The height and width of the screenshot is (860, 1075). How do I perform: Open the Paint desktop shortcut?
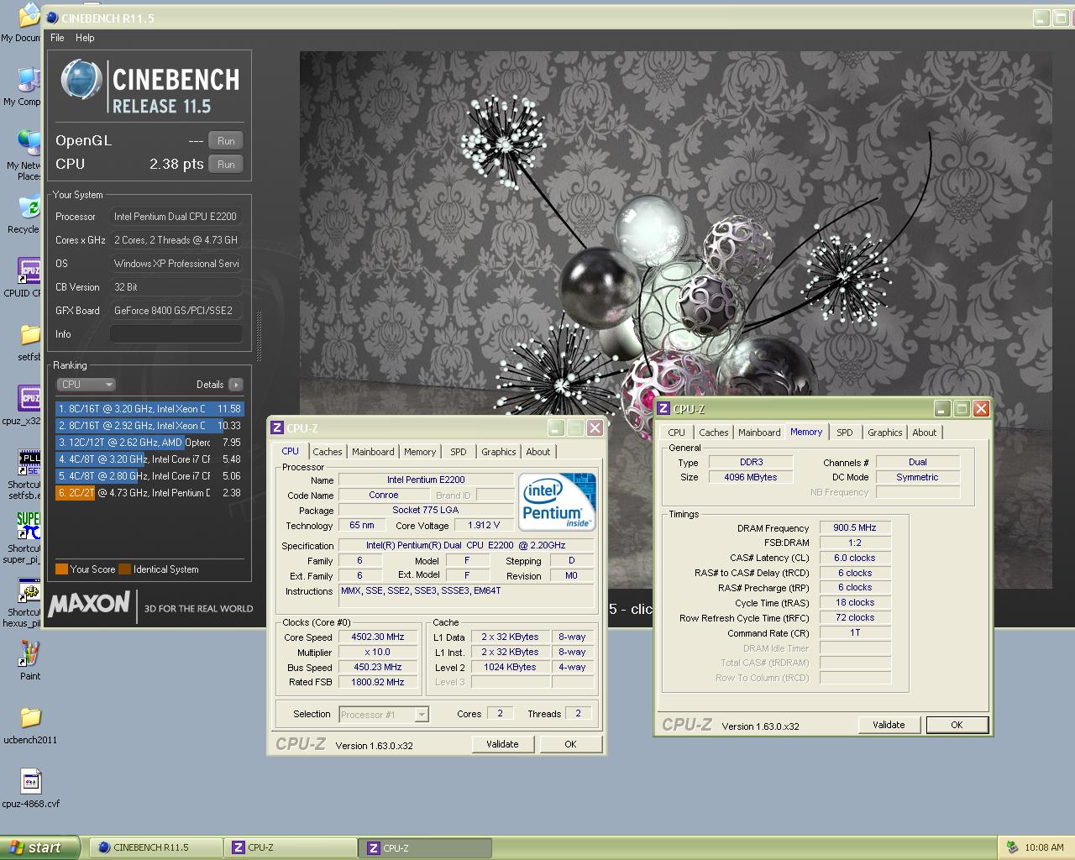point(30,654)
